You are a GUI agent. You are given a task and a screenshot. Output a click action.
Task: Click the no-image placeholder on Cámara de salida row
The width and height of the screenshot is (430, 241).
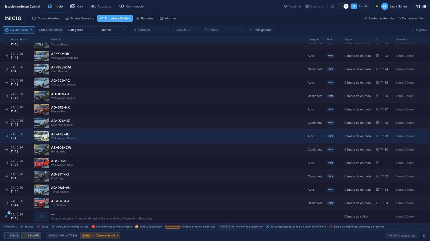point(42,216)
